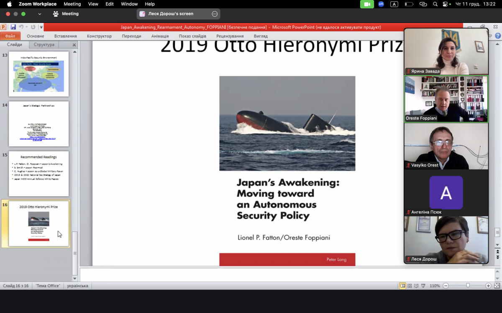The image size is (502, 313).
Task: Open options for Леся Дорош's screen share
Action: pos(215,14)
